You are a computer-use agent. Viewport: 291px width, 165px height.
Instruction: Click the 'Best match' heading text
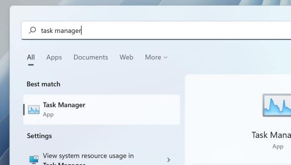point(43,84)
